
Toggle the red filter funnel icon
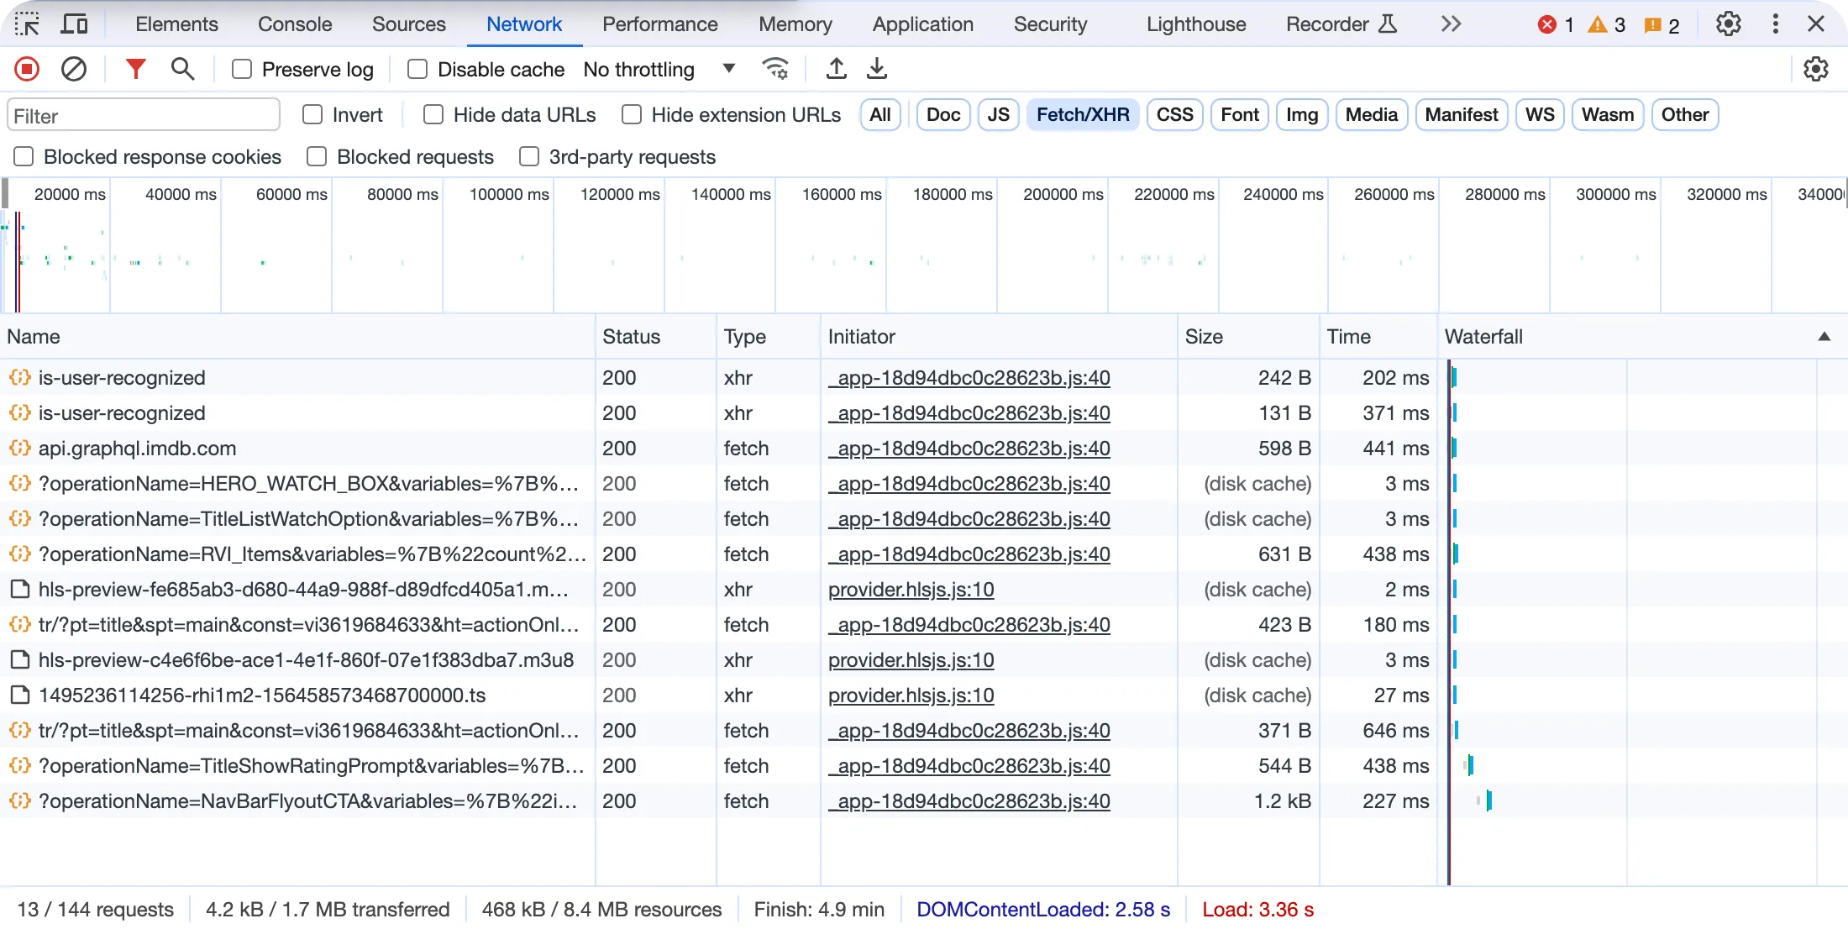[x=135, y=69]
